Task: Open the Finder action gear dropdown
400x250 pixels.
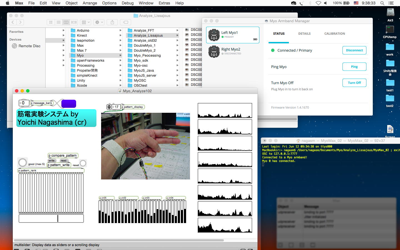Action: point(99,22)
